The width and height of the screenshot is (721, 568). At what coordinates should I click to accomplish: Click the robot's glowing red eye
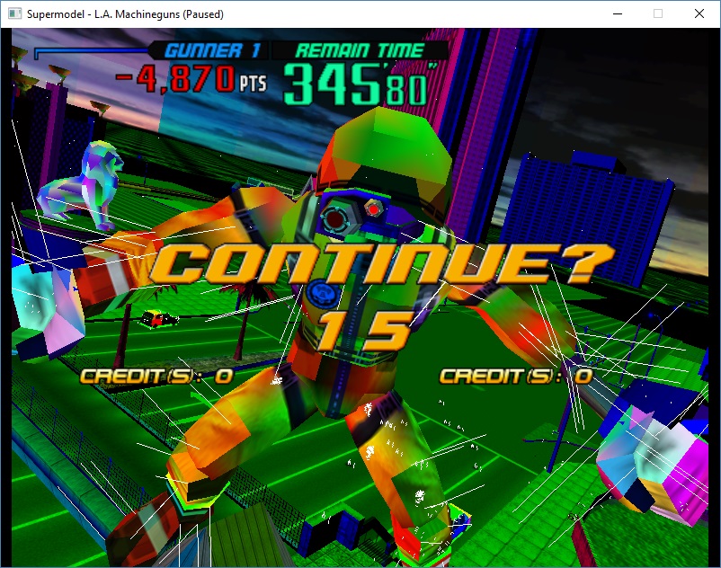pyautogui.click(x=373, y=209)
